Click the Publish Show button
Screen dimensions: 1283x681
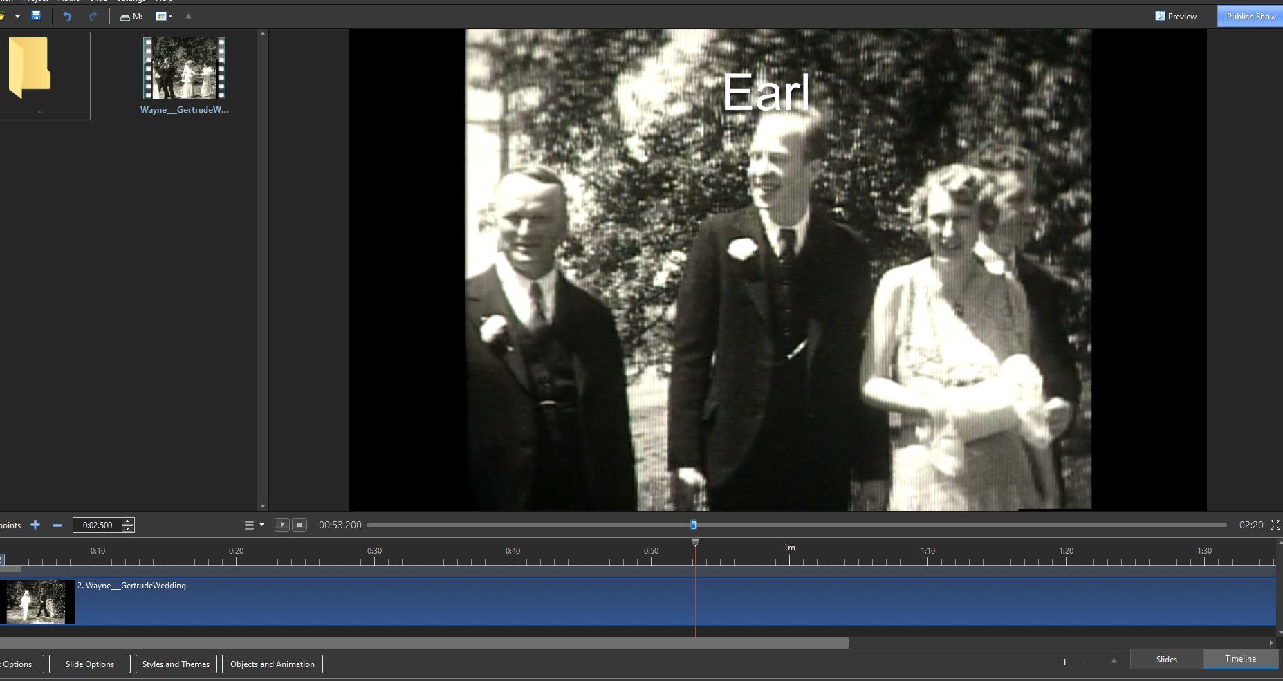point(1250,16)
